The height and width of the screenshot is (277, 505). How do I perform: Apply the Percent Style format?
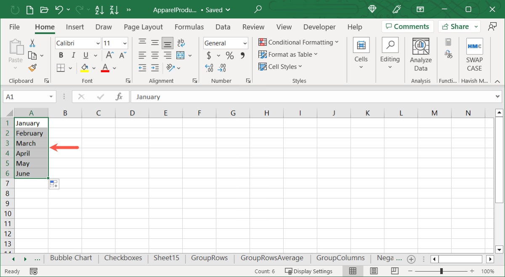coord(229,55)
